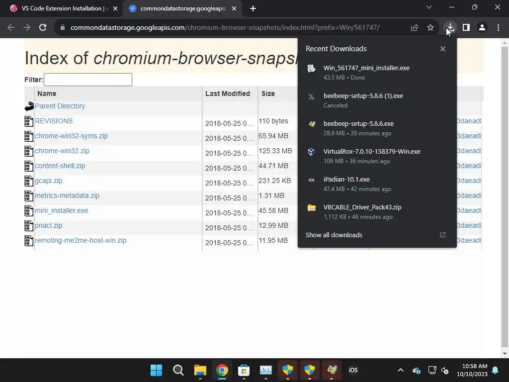
Task: Click the 45.58 MB size cell
Action: tap(273, 210)
